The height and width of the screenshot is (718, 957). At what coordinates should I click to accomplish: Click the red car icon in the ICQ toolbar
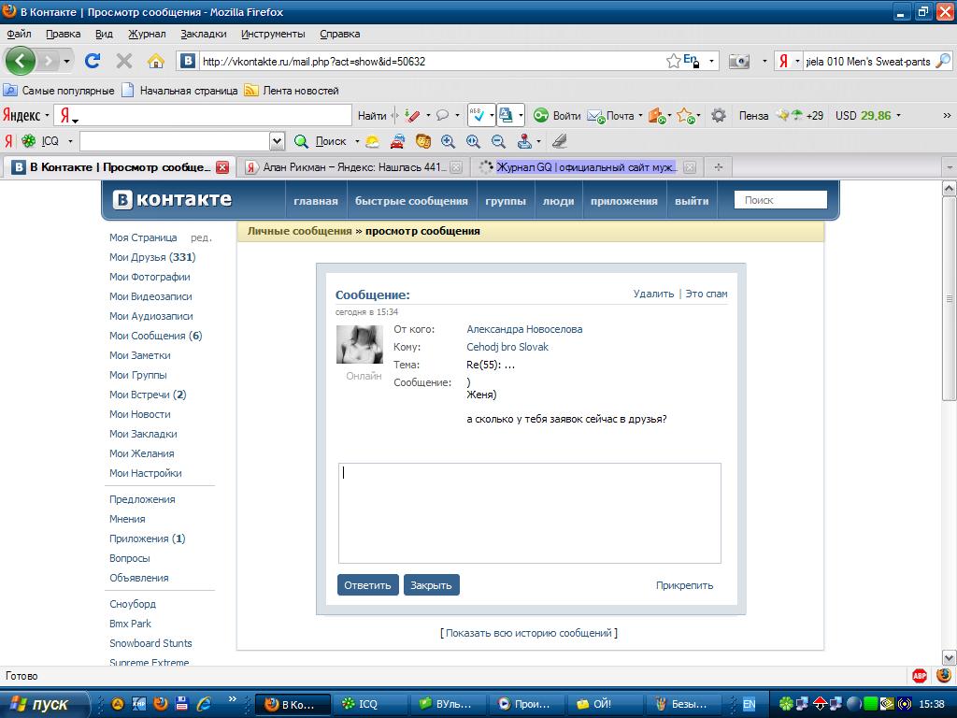397,142
